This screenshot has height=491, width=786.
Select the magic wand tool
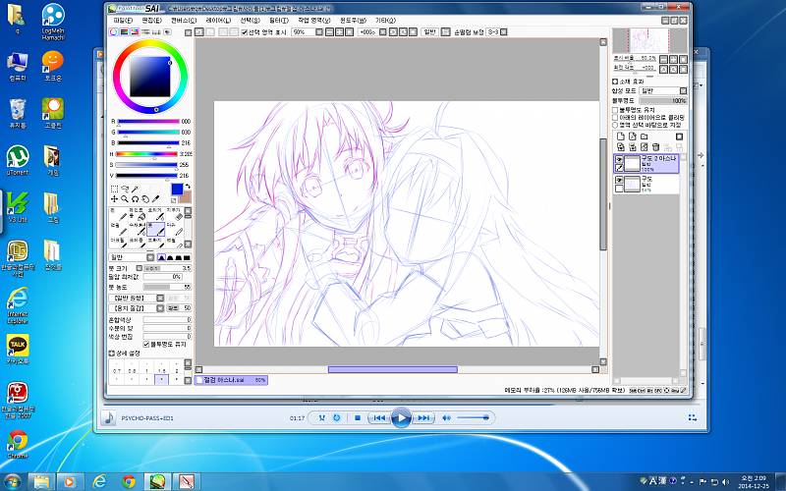click(x=137, y=189)
